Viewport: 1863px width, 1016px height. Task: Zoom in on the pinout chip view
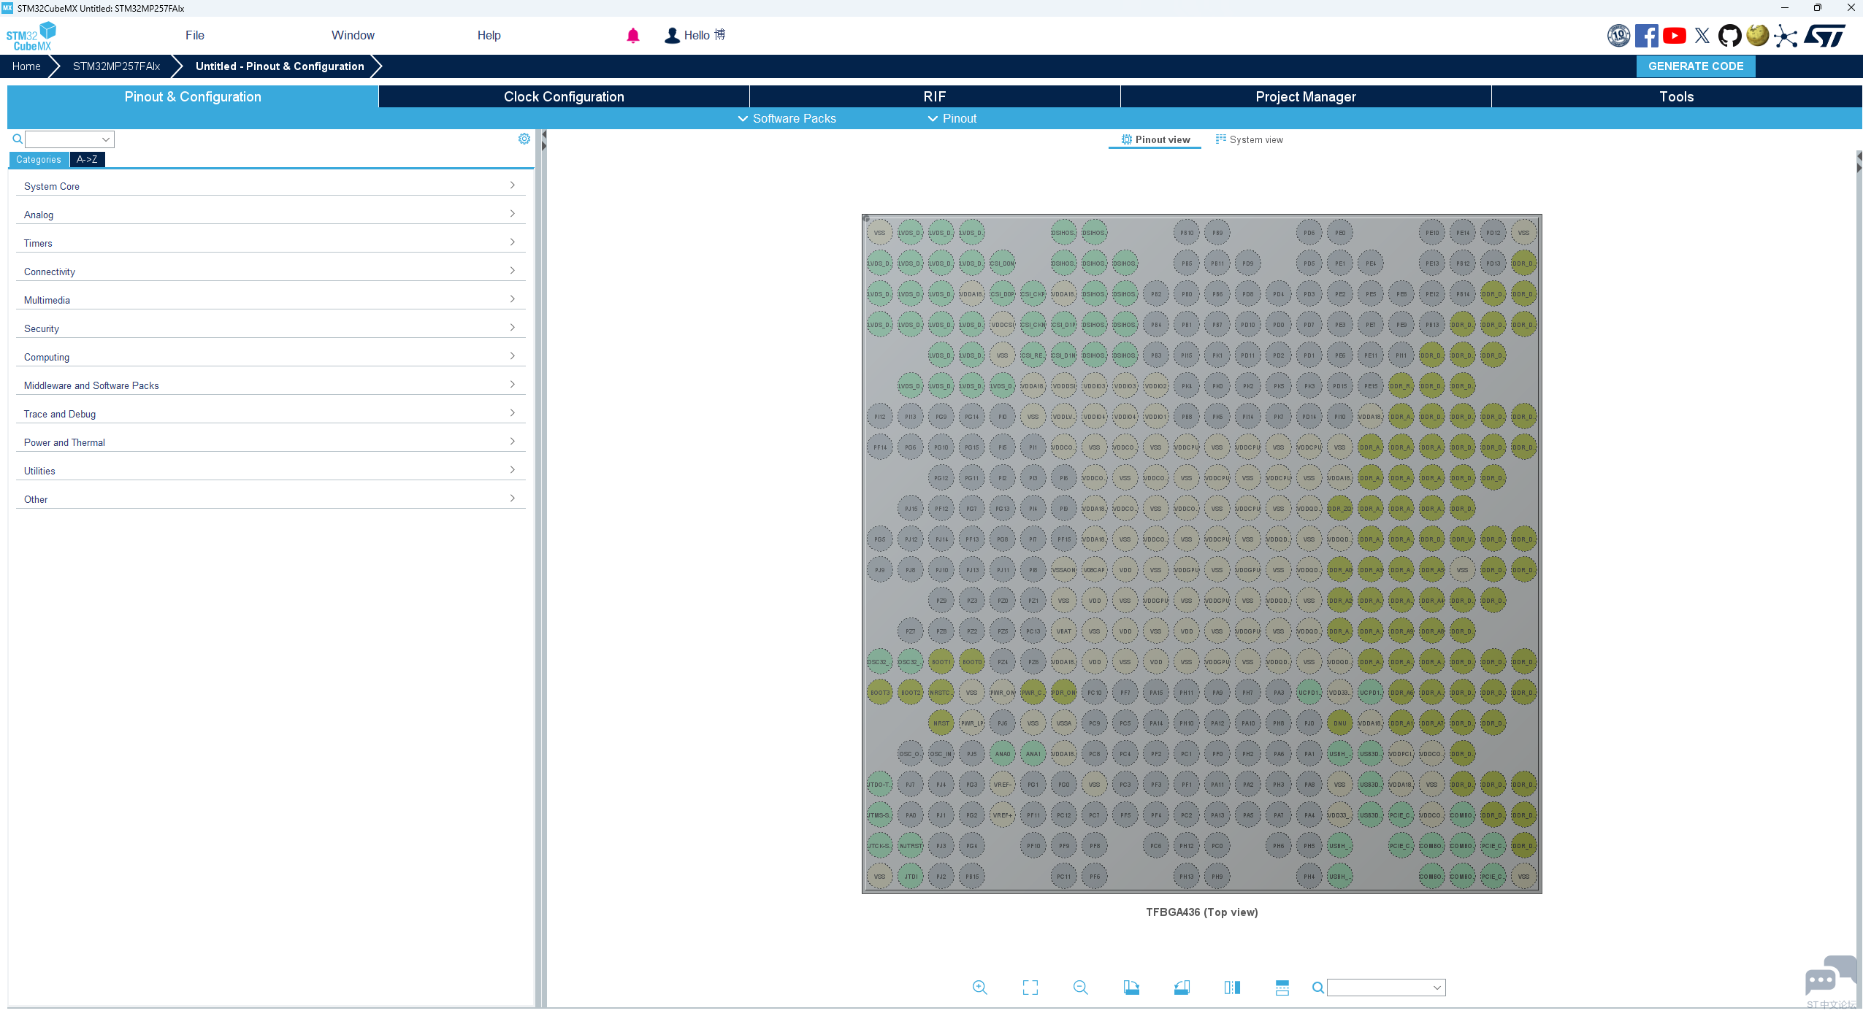click(x=979, y=988)
